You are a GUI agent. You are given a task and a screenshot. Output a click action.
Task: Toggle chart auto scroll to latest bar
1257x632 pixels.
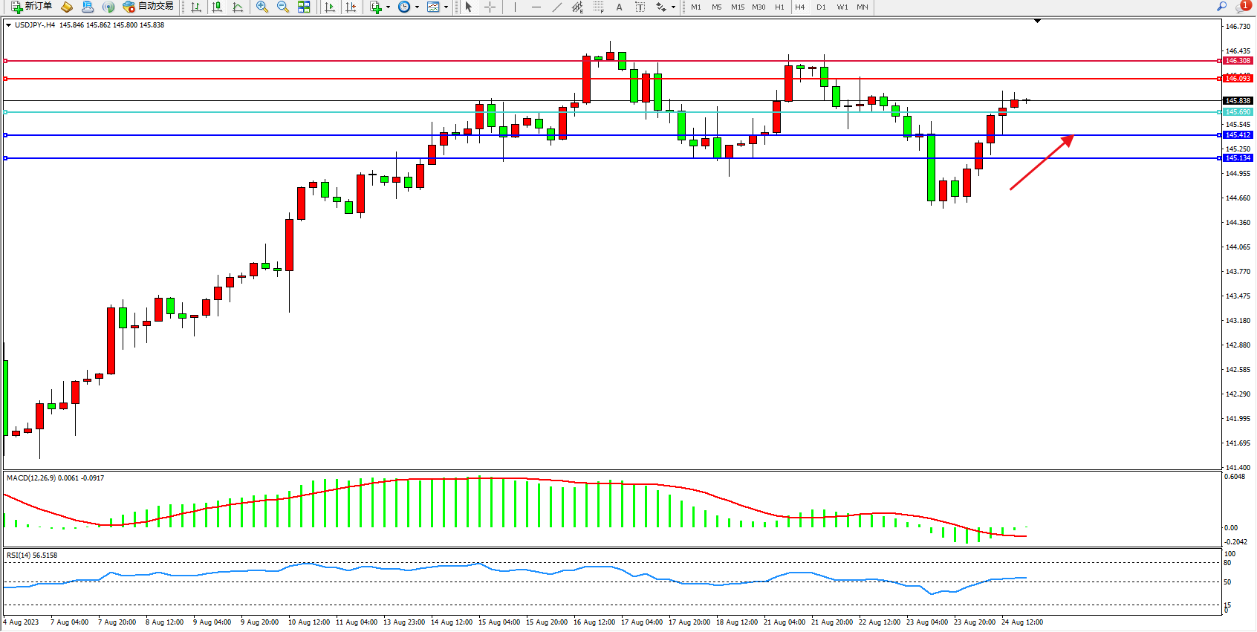tap(330, 7)
